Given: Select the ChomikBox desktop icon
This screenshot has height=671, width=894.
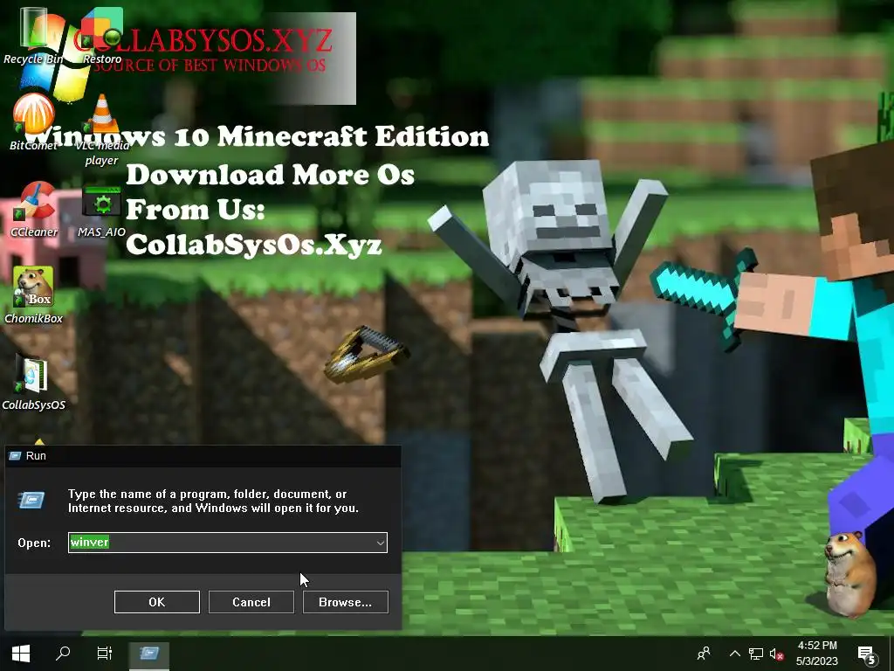Looking at the screenshot, I should click(x=33, y=295).
